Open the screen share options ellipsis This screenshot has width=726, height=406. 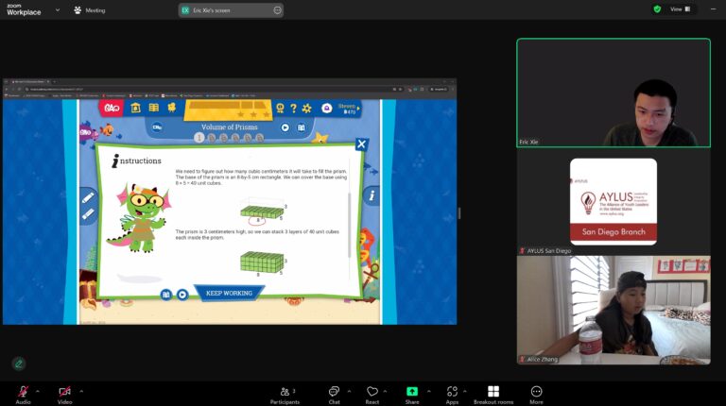[277, 10]
